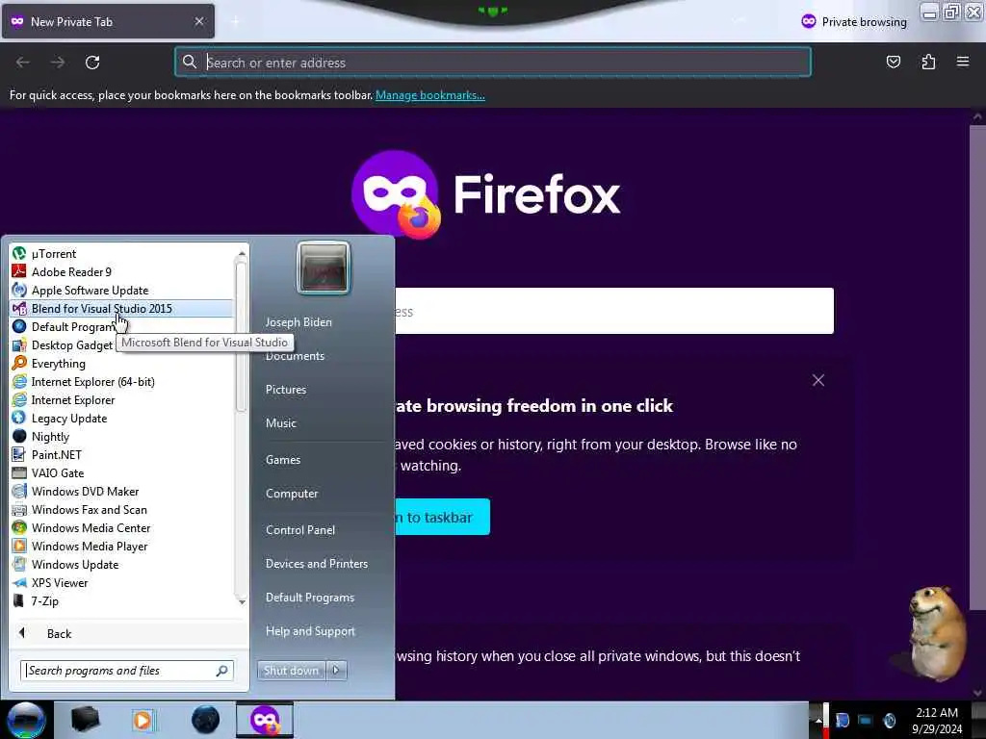This screenshot has width=986, height=739.
Task: Open Music from Start menu
Action: pyautogui.click(x=281, y=423)
